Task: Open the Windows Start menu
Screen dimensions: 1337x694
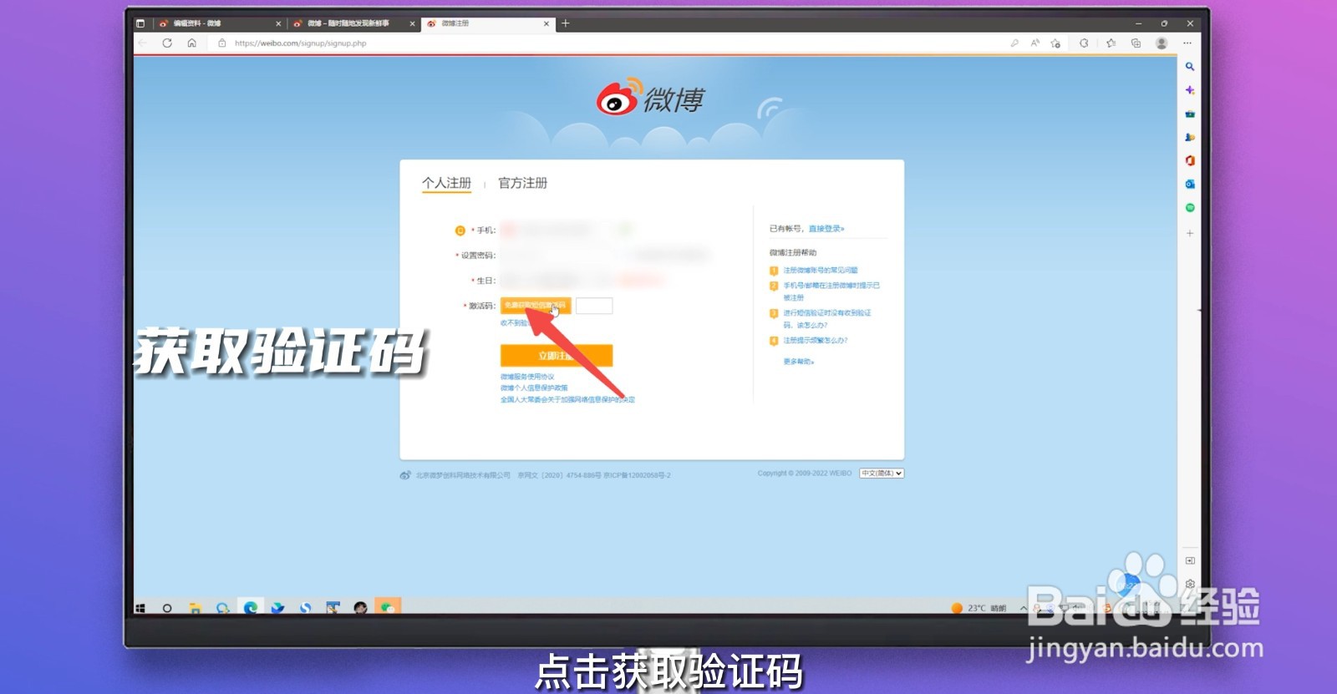Action: 140,608
